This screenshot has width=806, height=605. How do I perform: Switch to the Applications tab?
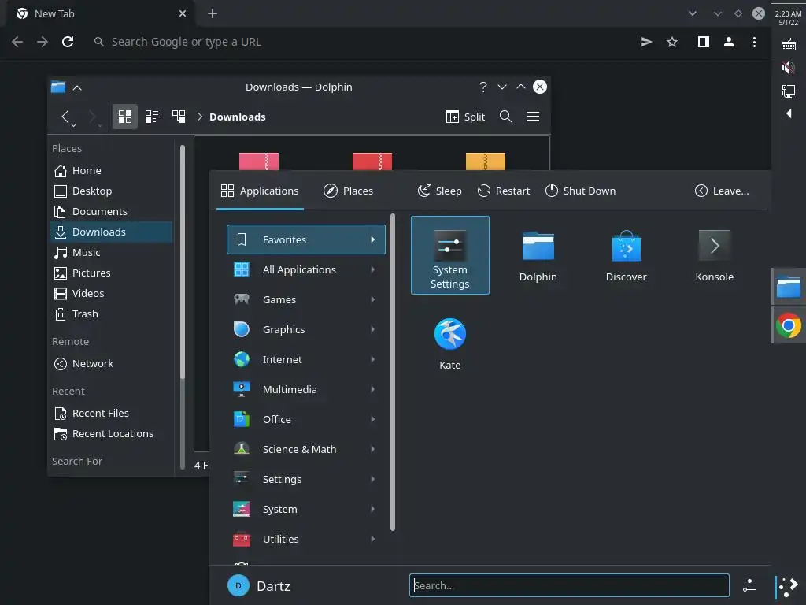point(260,191)
